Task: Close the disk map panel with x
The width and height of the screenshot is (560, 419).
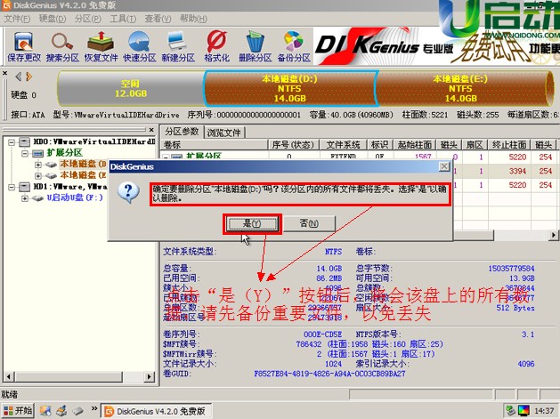Action: pyautogui.click(x=4, y=73)
